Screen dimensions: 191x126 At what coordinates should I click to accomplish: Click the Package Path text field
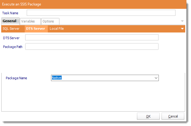click(92, 46)
